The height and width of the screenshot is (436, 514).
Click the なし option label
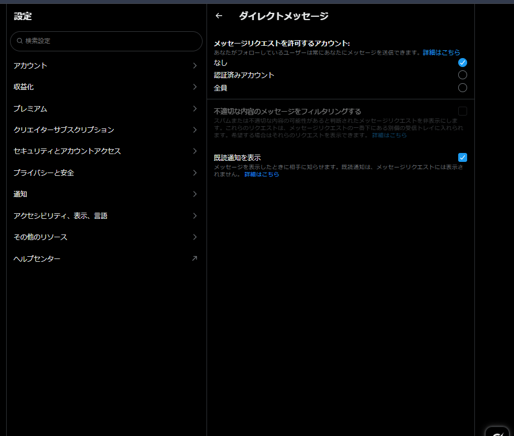coord(220,63)
